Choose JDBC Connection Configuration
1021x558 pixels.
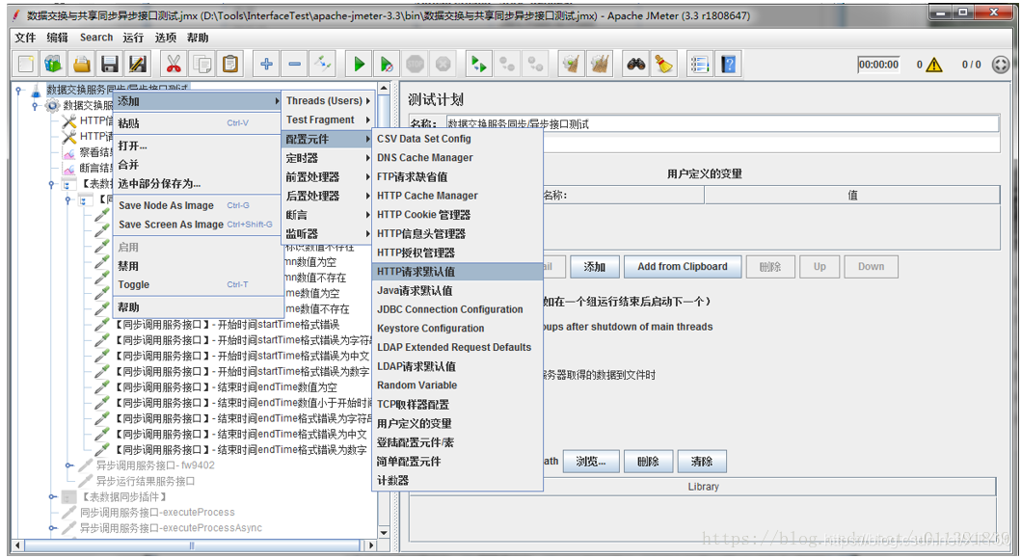click(x=458, y=309)
